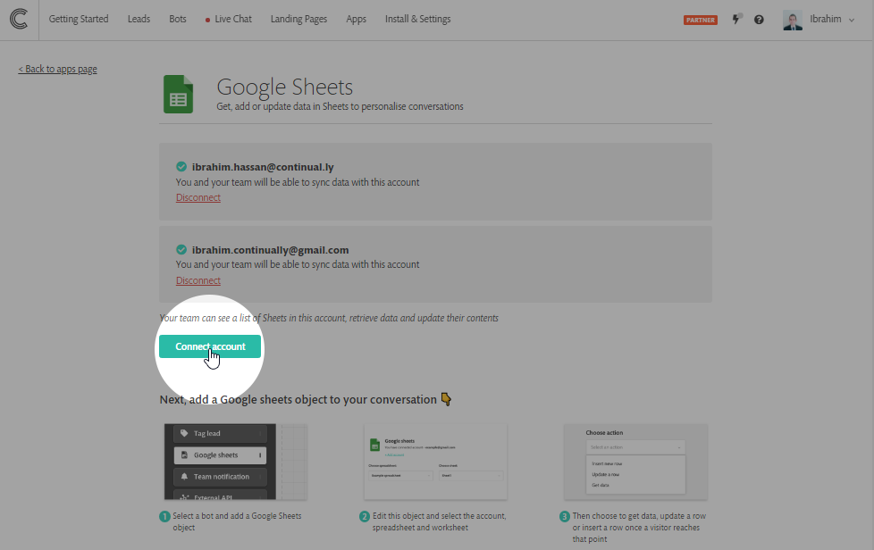The image size is (874, 550).
Task: Open Landing Pages menu
Action: pyautogui.click(x=298, y=19)
